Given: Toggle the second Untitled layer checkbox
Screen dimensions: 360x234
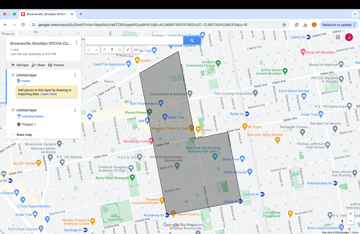Looking at the screenshot, I should [13, 110].
